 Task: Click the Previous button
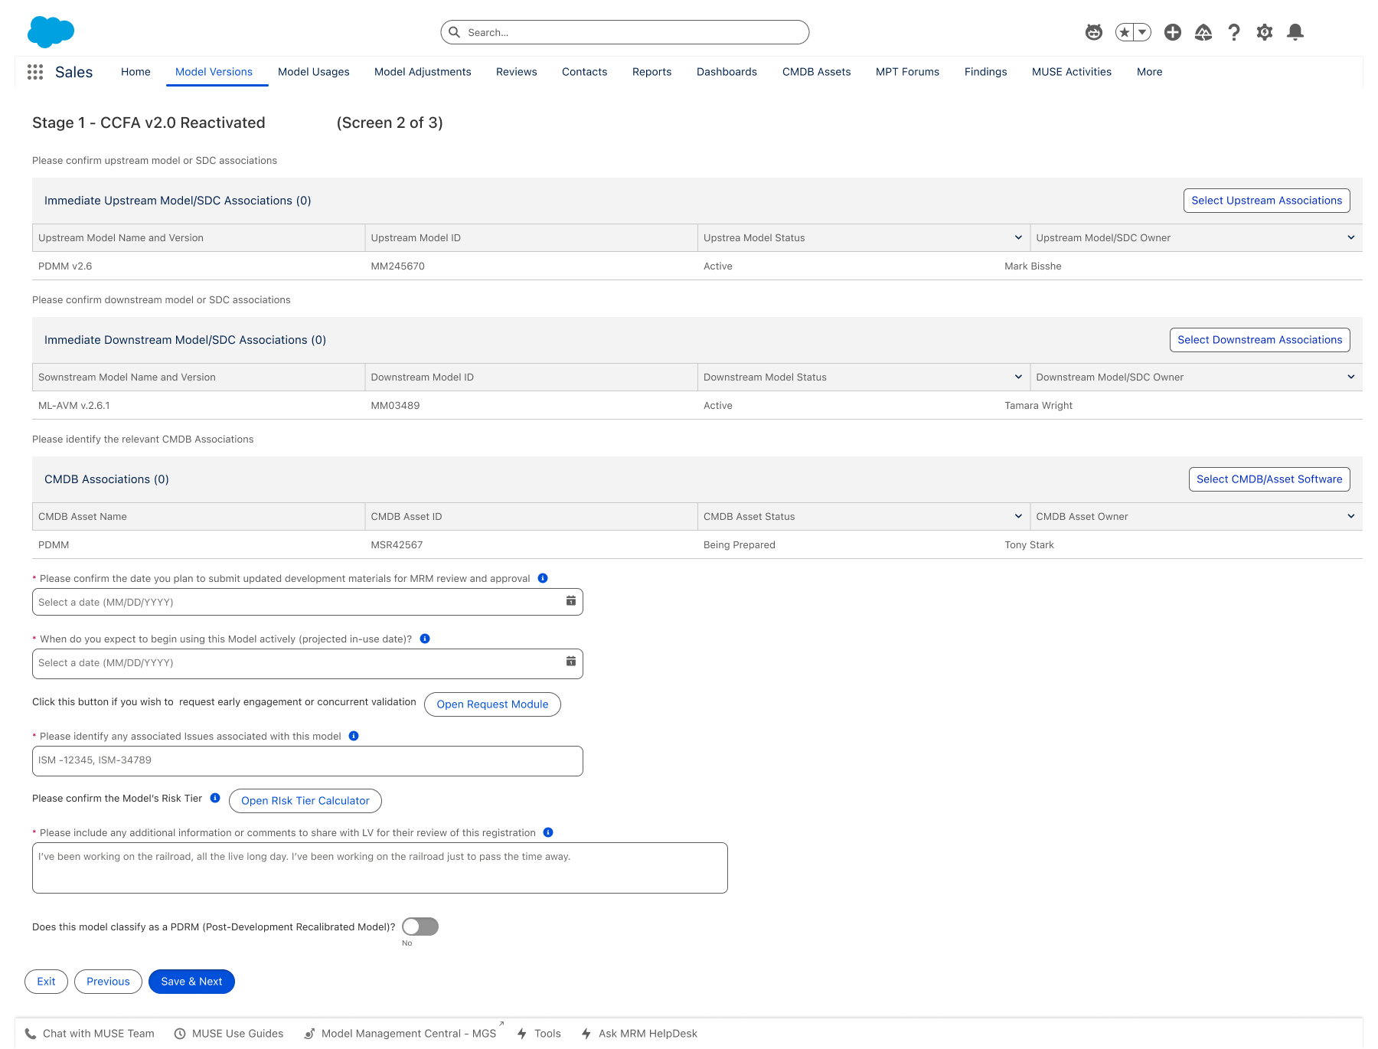click(108, 982)
